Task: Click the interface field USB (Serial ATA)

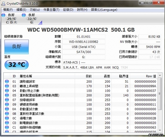Action: pos(84,47)
